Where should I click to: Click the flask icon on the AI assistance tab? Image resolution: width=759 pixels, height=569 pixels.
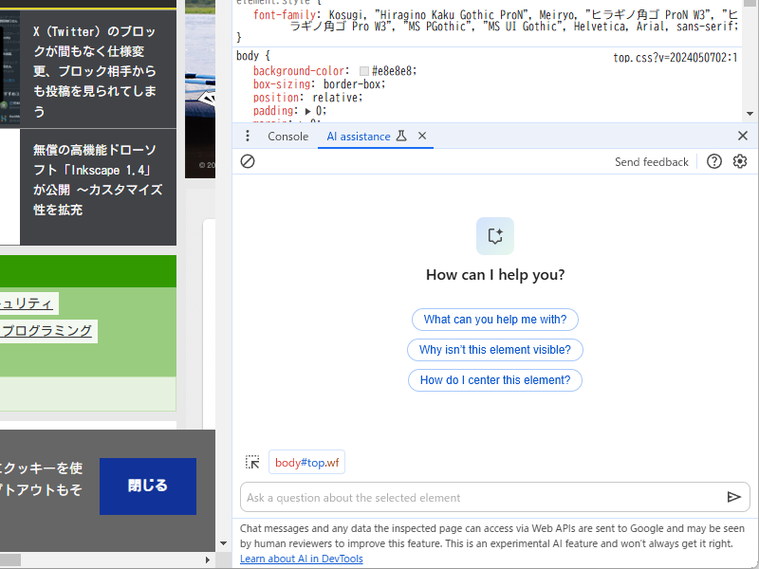(402, 136)
